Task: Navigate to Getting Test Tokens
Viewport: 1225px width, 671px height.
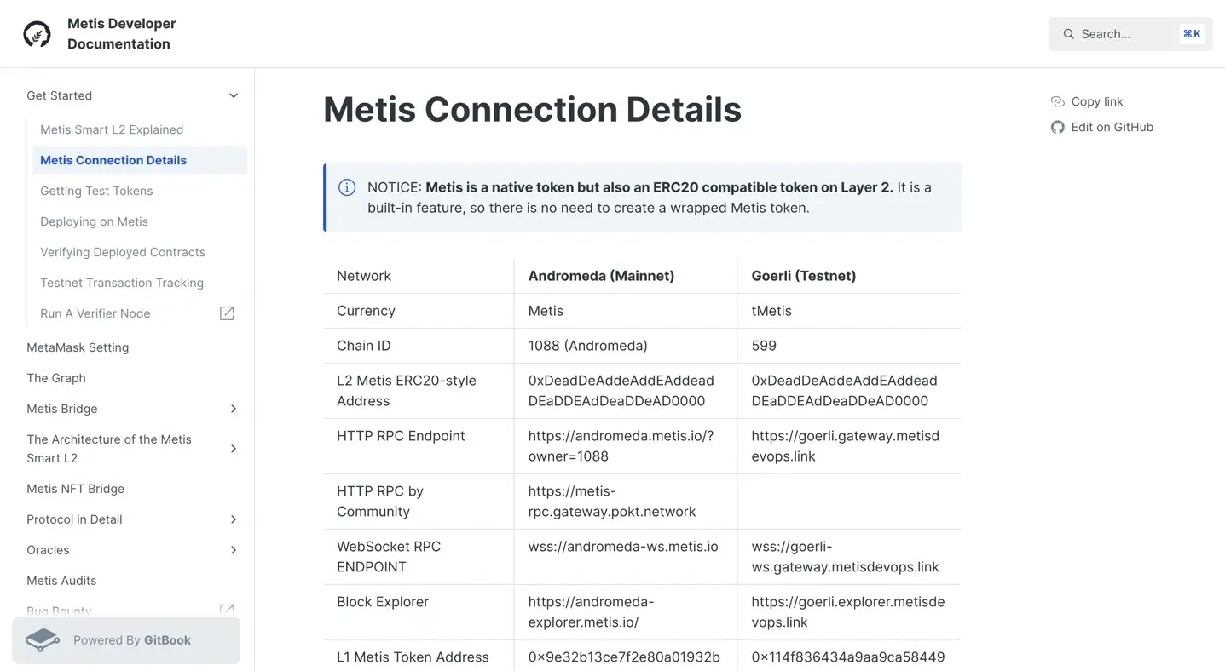Action: point(96,191)
